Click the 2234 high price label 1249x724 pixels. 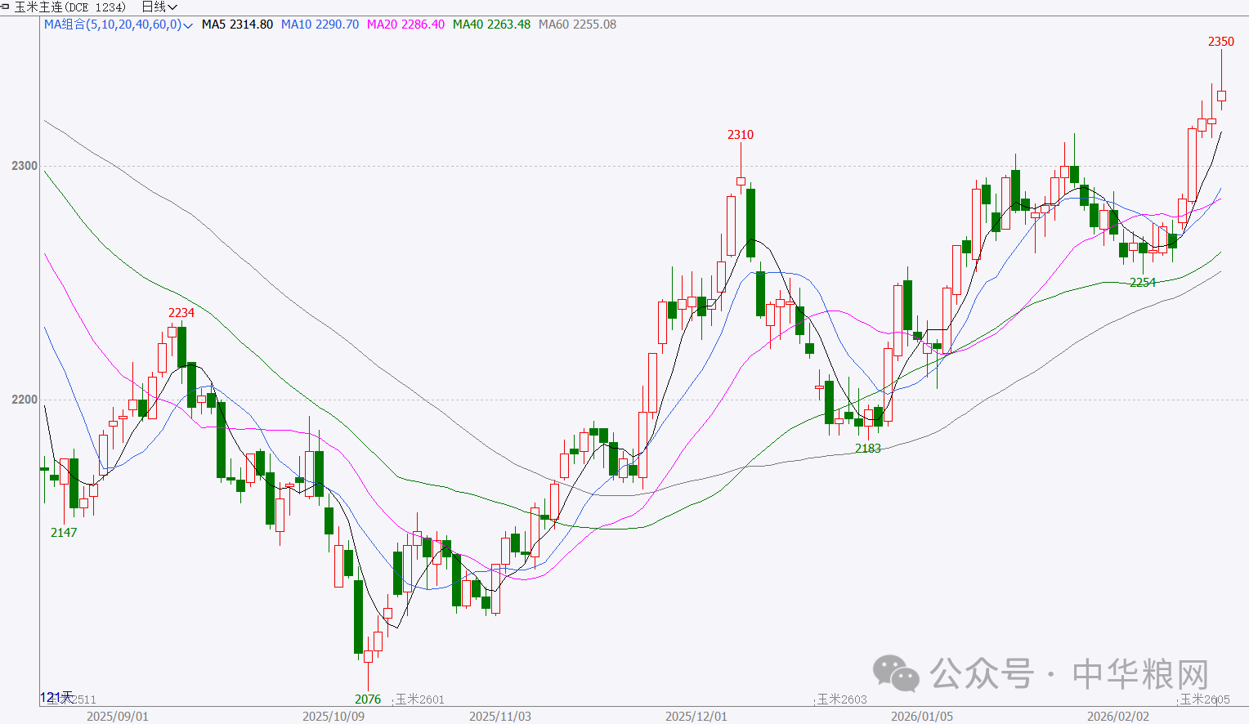click(x=181, y=313)
